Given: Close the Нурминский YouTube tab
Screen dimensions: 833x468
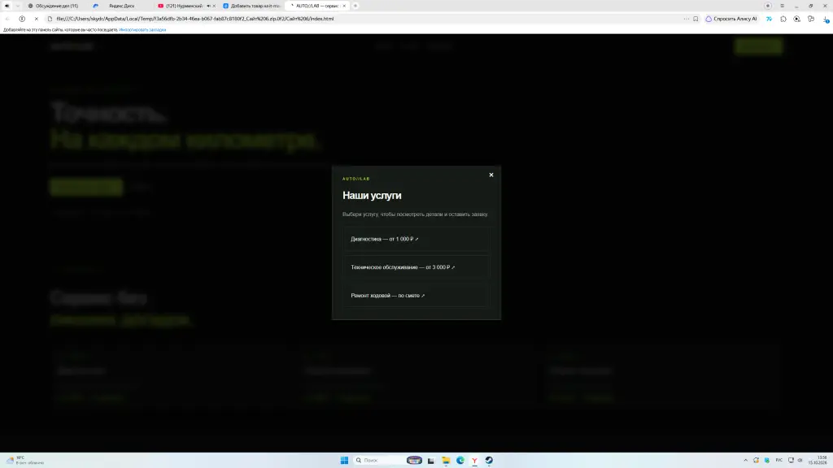Looking at the screenshot, I should pyautogui.click(x=214, y=6).
